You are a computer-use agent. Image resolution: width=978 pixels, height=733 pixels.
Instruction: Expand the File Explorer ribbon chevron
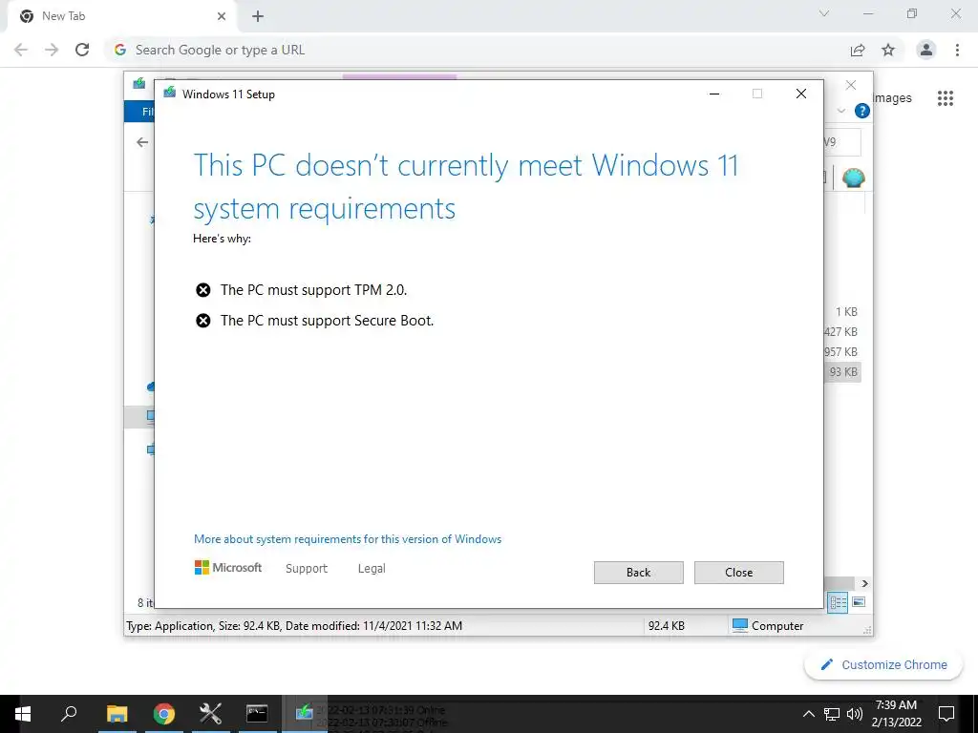coord(840,111)
